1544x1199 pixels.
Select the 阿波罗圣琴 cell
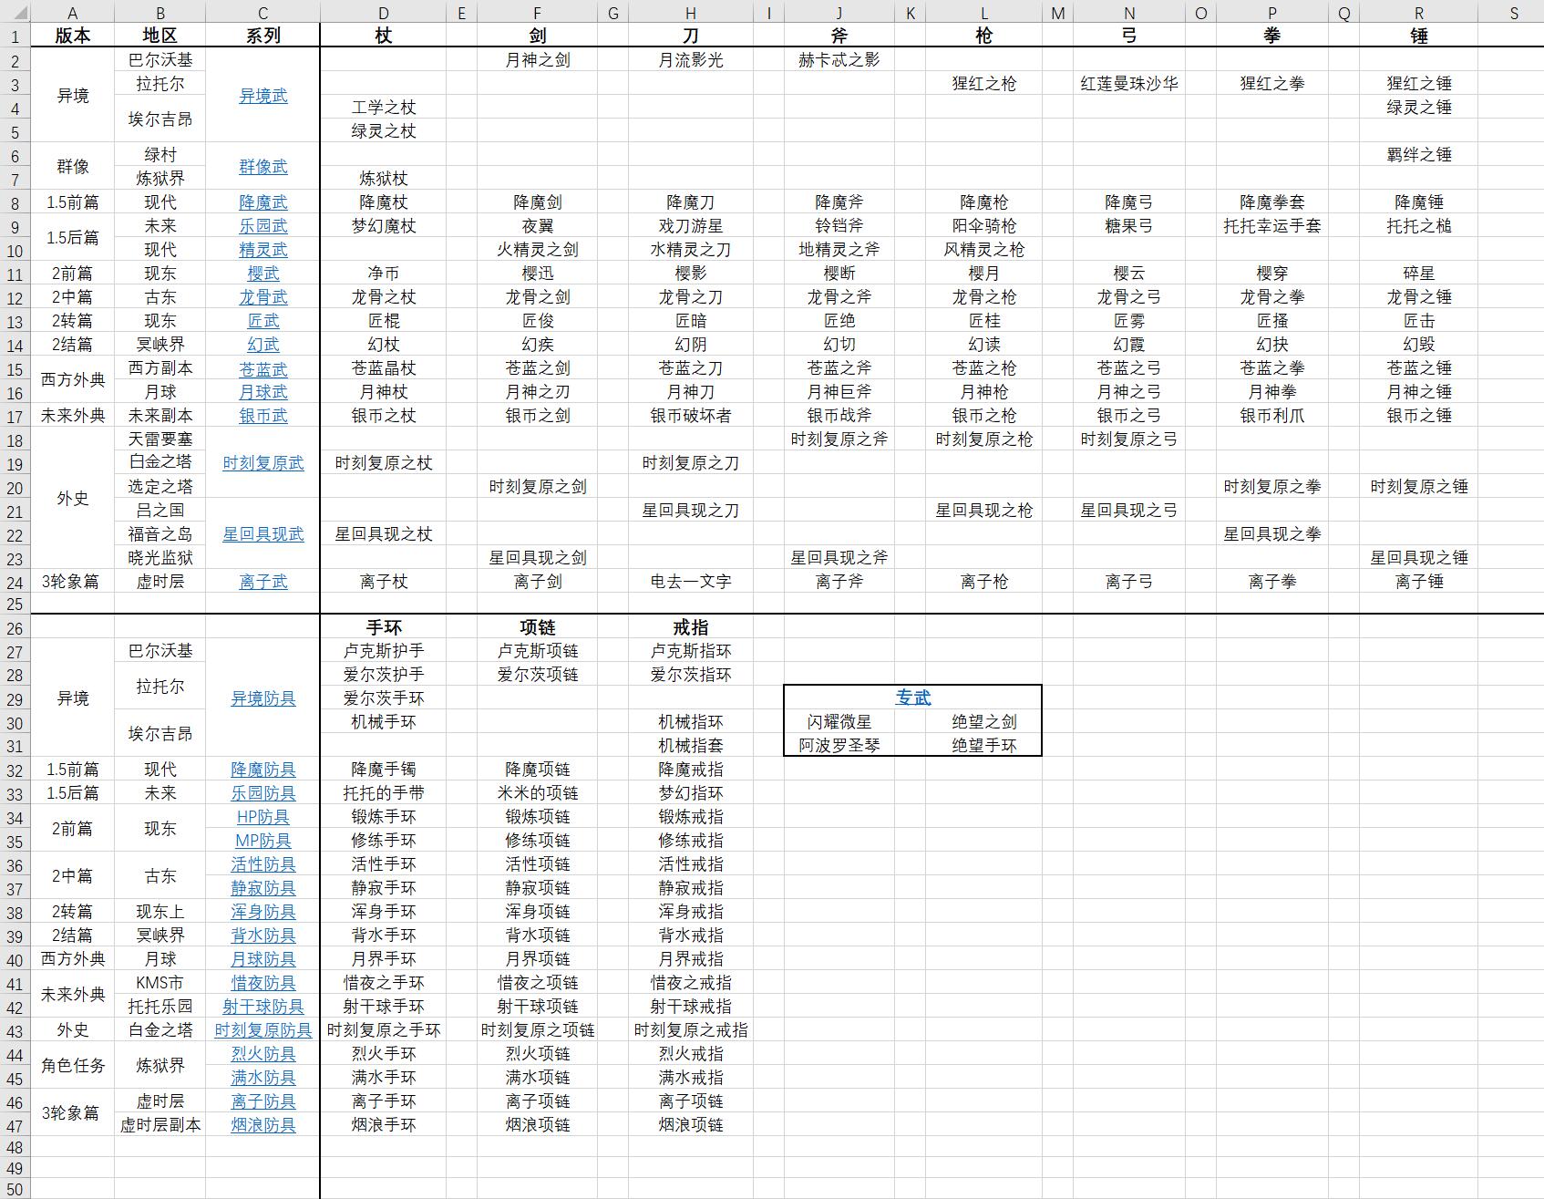pyautogui.click(x=839, y=746)
